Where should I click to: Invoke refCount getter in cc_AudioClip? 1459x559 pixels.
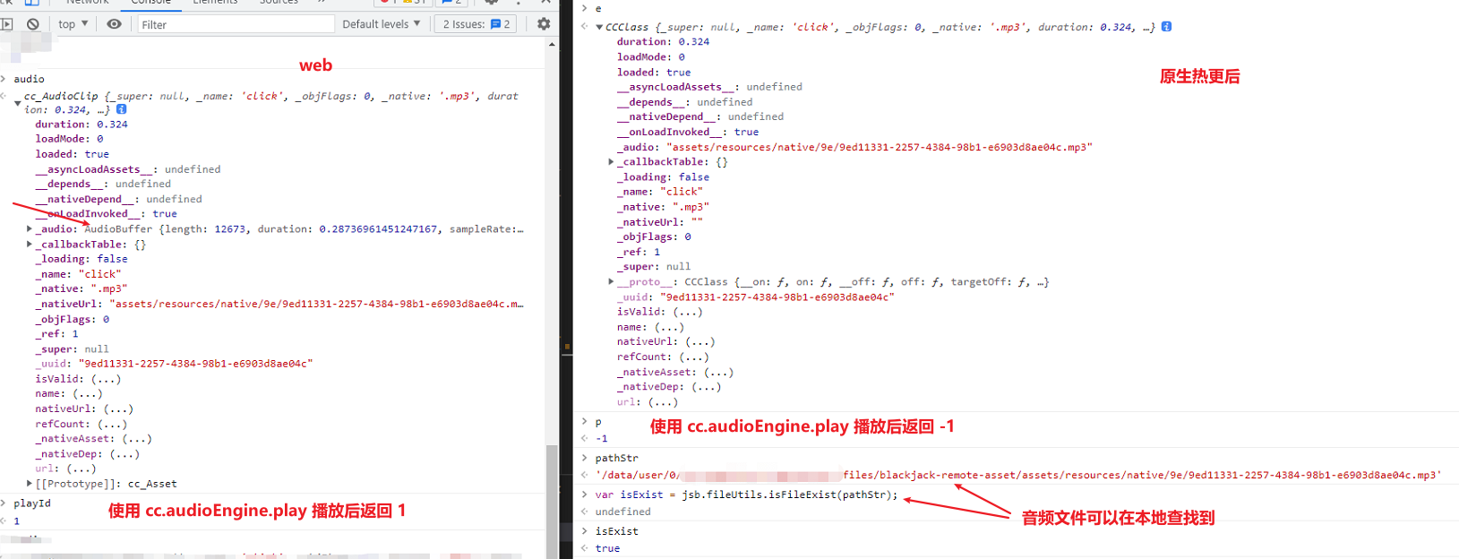pyautogui.click(x=113, y=424)
